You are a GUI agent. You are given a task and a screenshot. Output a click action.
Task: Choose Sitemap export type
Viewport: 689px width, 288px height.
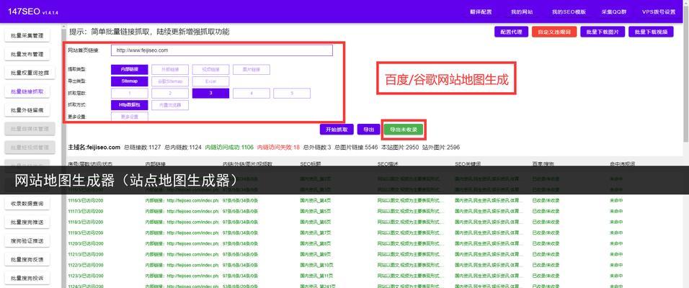click(x=129, y=81)
